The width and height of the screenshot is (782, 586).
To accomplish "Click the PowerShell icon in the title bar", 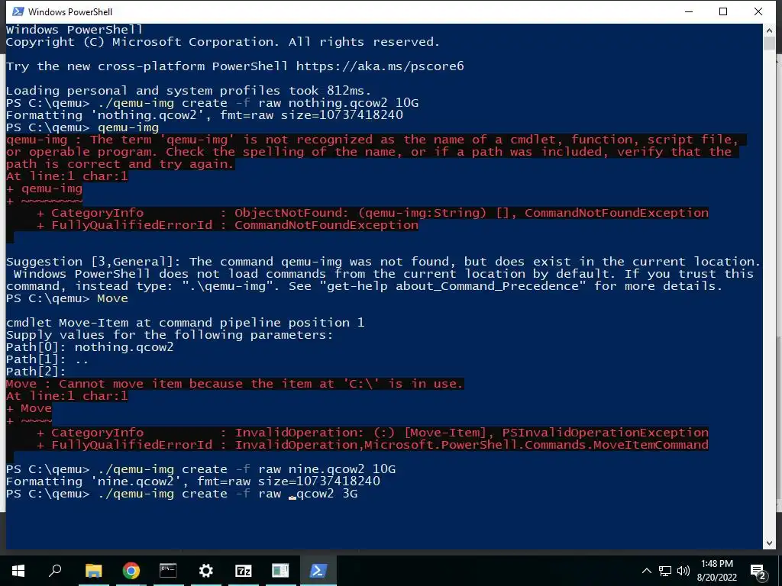I will (x=18, y=11).
